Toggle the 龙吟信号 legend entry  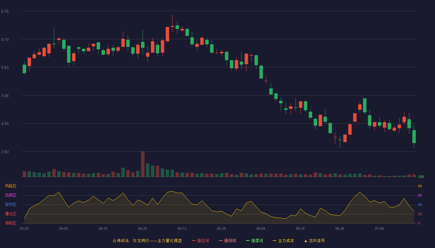click(314, 241)
